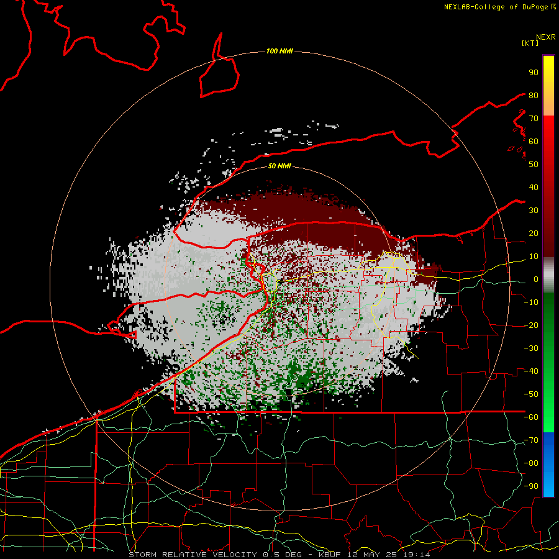
Task: Select the positive 20 value on the velocity scale
Action: pyautogui.click(x=534, y=233)
